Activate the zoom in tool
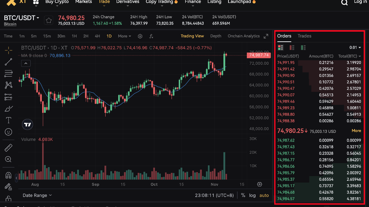The image size is (369, 207). 9,159
